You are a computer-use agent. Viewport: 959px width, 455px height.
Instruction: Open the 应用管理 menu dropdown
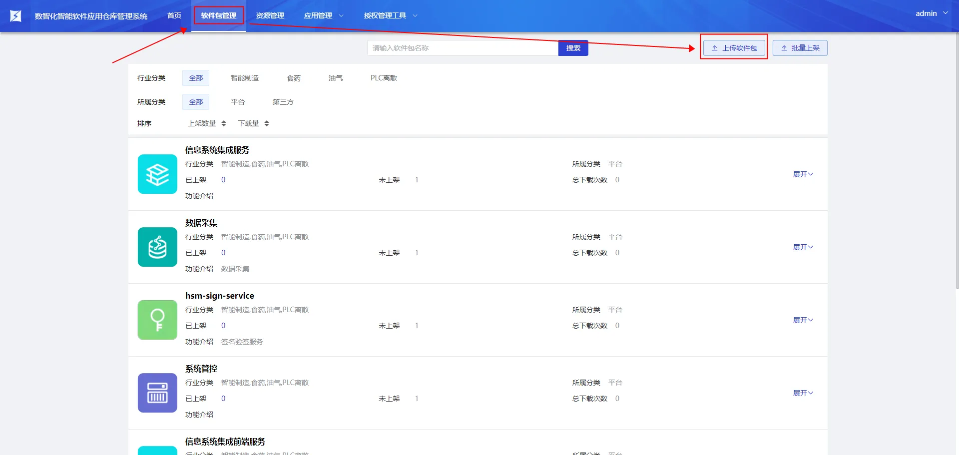click(323, 16)
